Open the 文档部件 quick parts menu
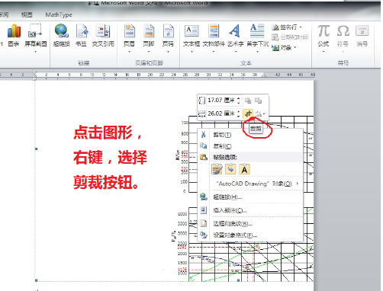 coord(214,36)
